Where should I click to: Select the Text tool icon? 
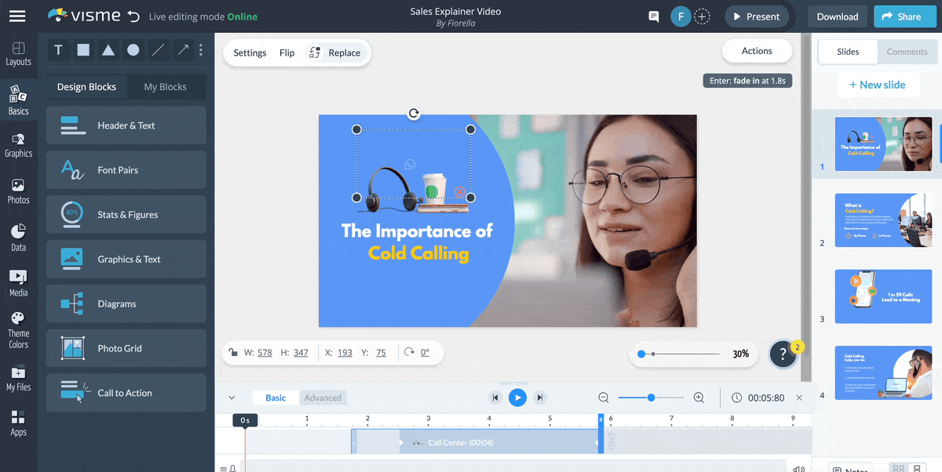tap(58, 50)
